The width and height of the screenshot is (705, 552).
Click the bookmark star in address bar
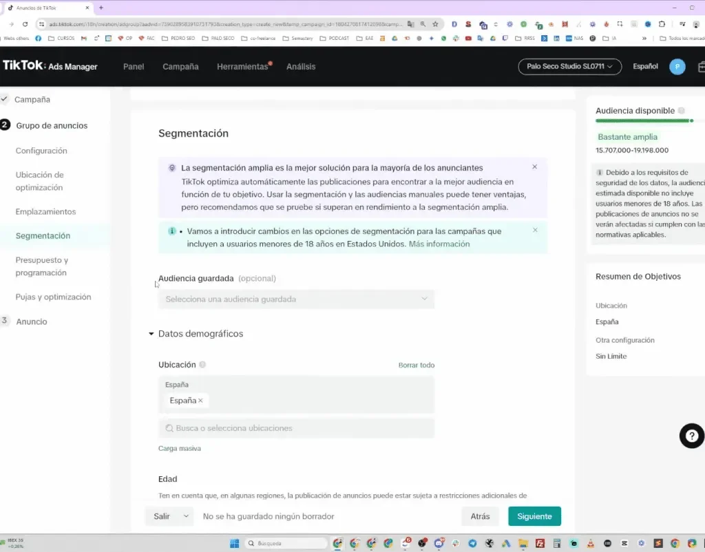coord(435,24)
